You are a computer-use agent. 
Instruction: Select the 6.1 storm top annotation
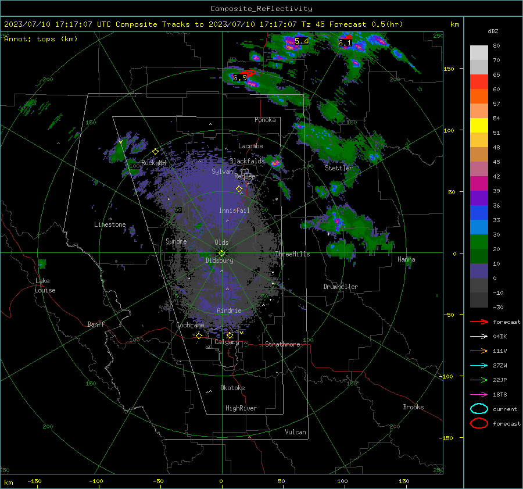pyautogui.click(x=345, y=42)
